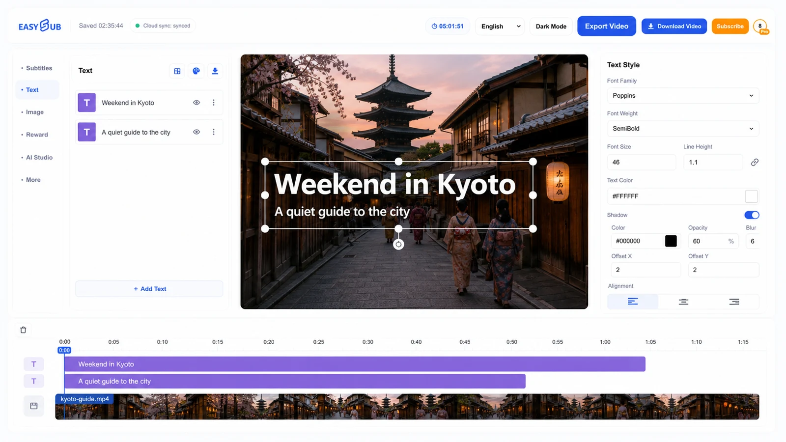Click the video track icon in timeline

[x=34, y=406]
